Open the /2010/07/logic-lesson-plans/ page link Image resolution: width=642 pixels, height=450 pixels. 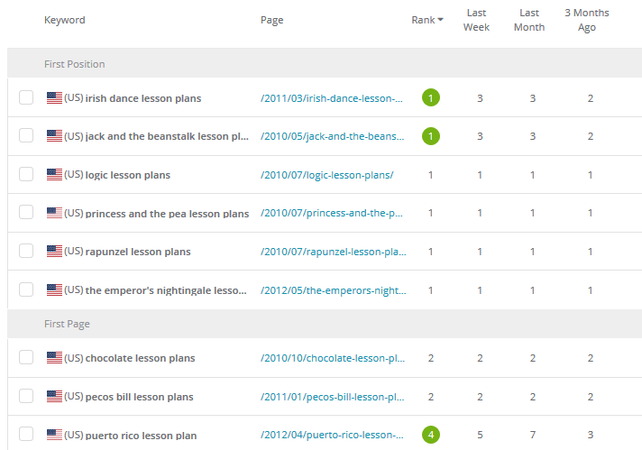[326, 175]
